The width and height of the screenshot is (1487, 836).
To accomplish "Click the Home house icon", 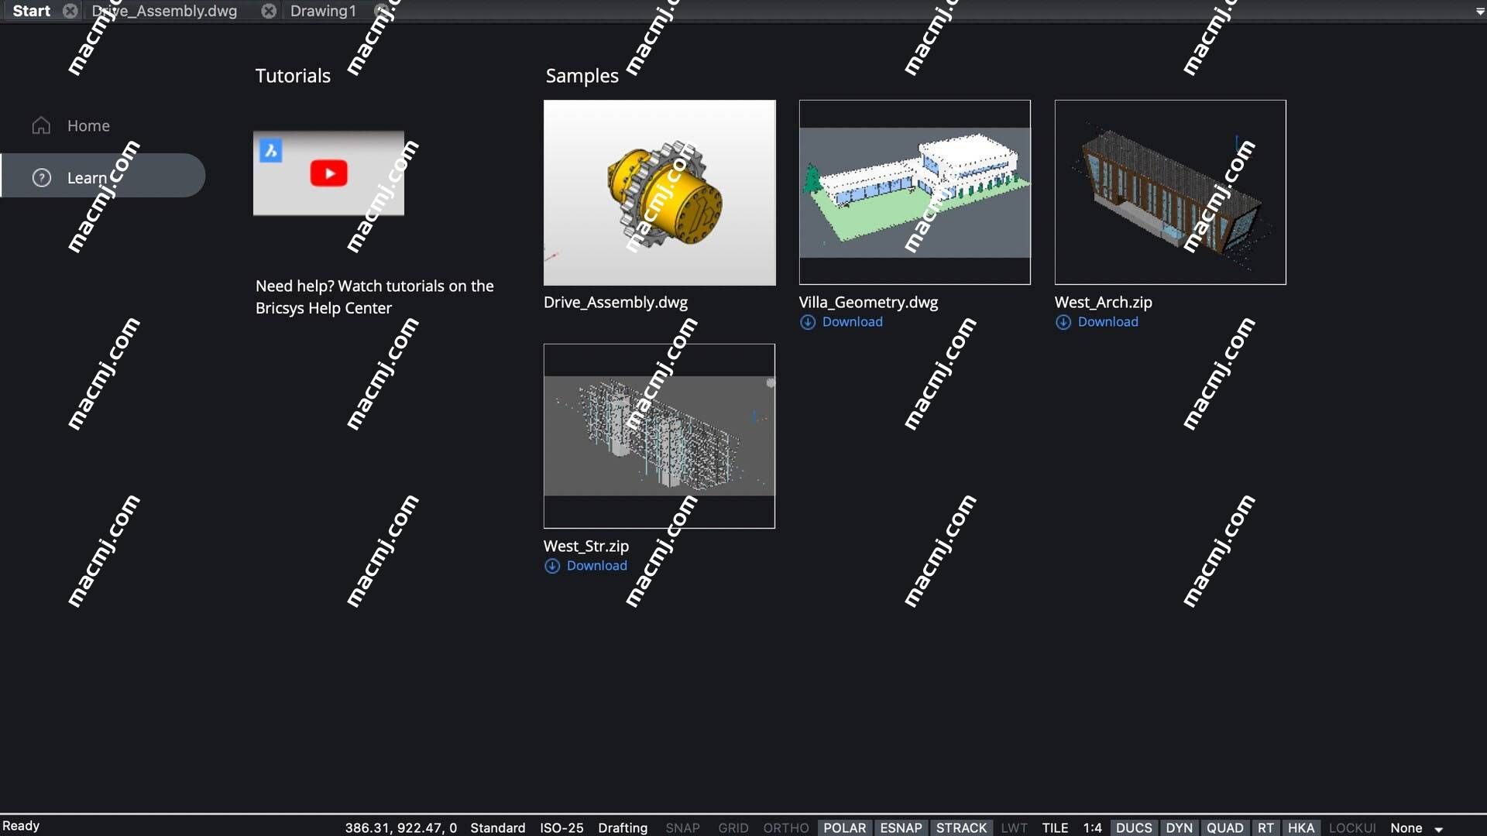I will pyautogui.click(x=41, y=125).
